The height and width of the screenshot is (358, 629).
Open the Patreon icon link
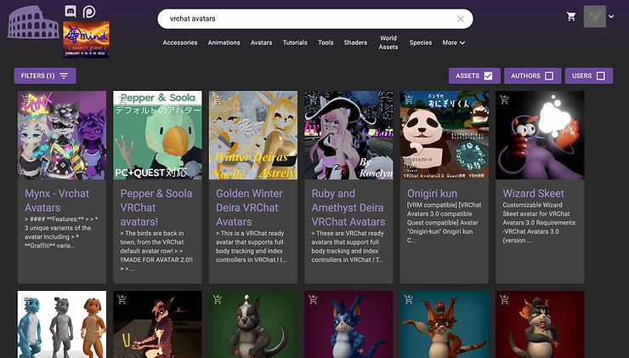88,11
